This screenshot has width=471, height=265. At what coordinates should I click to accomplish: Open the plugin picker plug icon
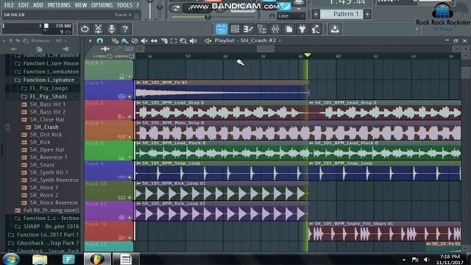[302, 29]
